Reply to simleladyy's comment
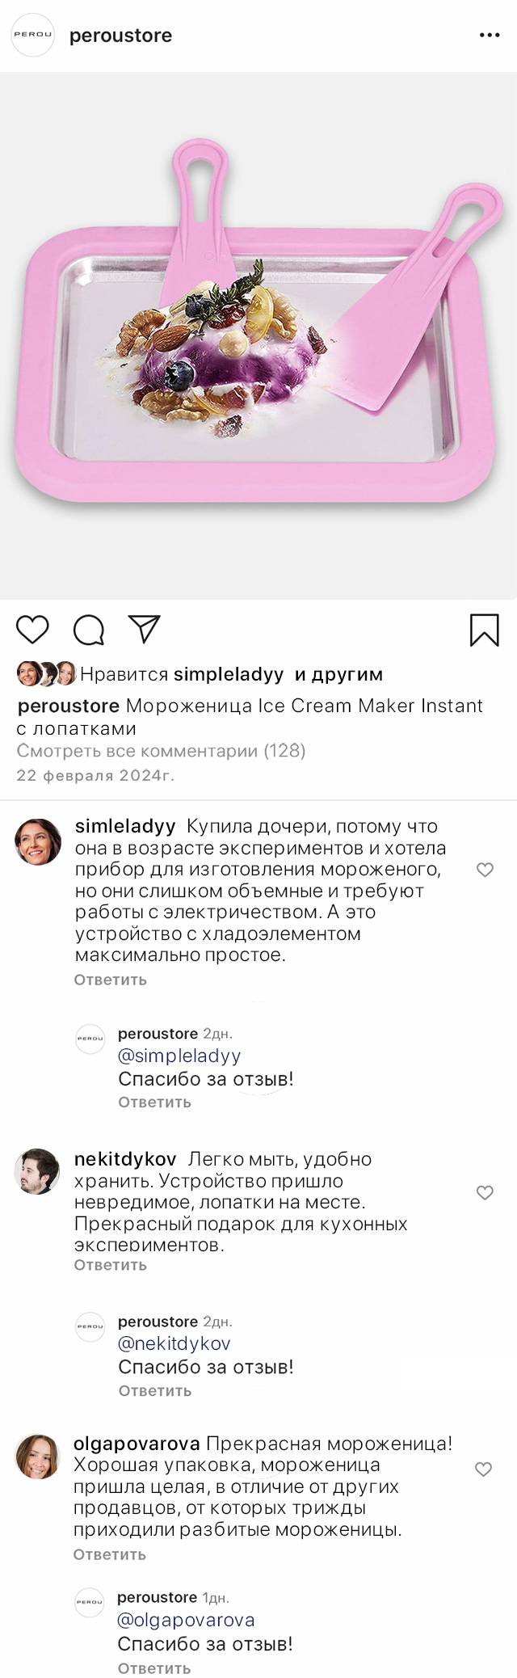The width and height of the screenshot is (517, 1678). tap(110, 980)
